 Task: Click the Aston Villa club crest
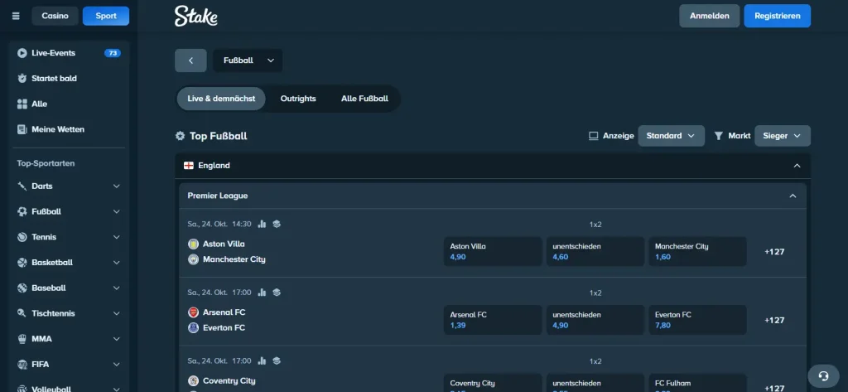(193, 244)
